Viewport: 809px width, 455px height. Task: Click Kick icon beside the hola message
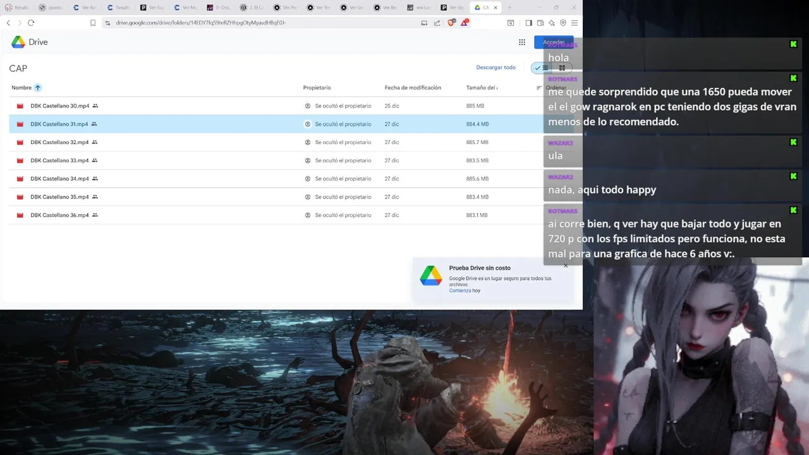click(793, 44)
